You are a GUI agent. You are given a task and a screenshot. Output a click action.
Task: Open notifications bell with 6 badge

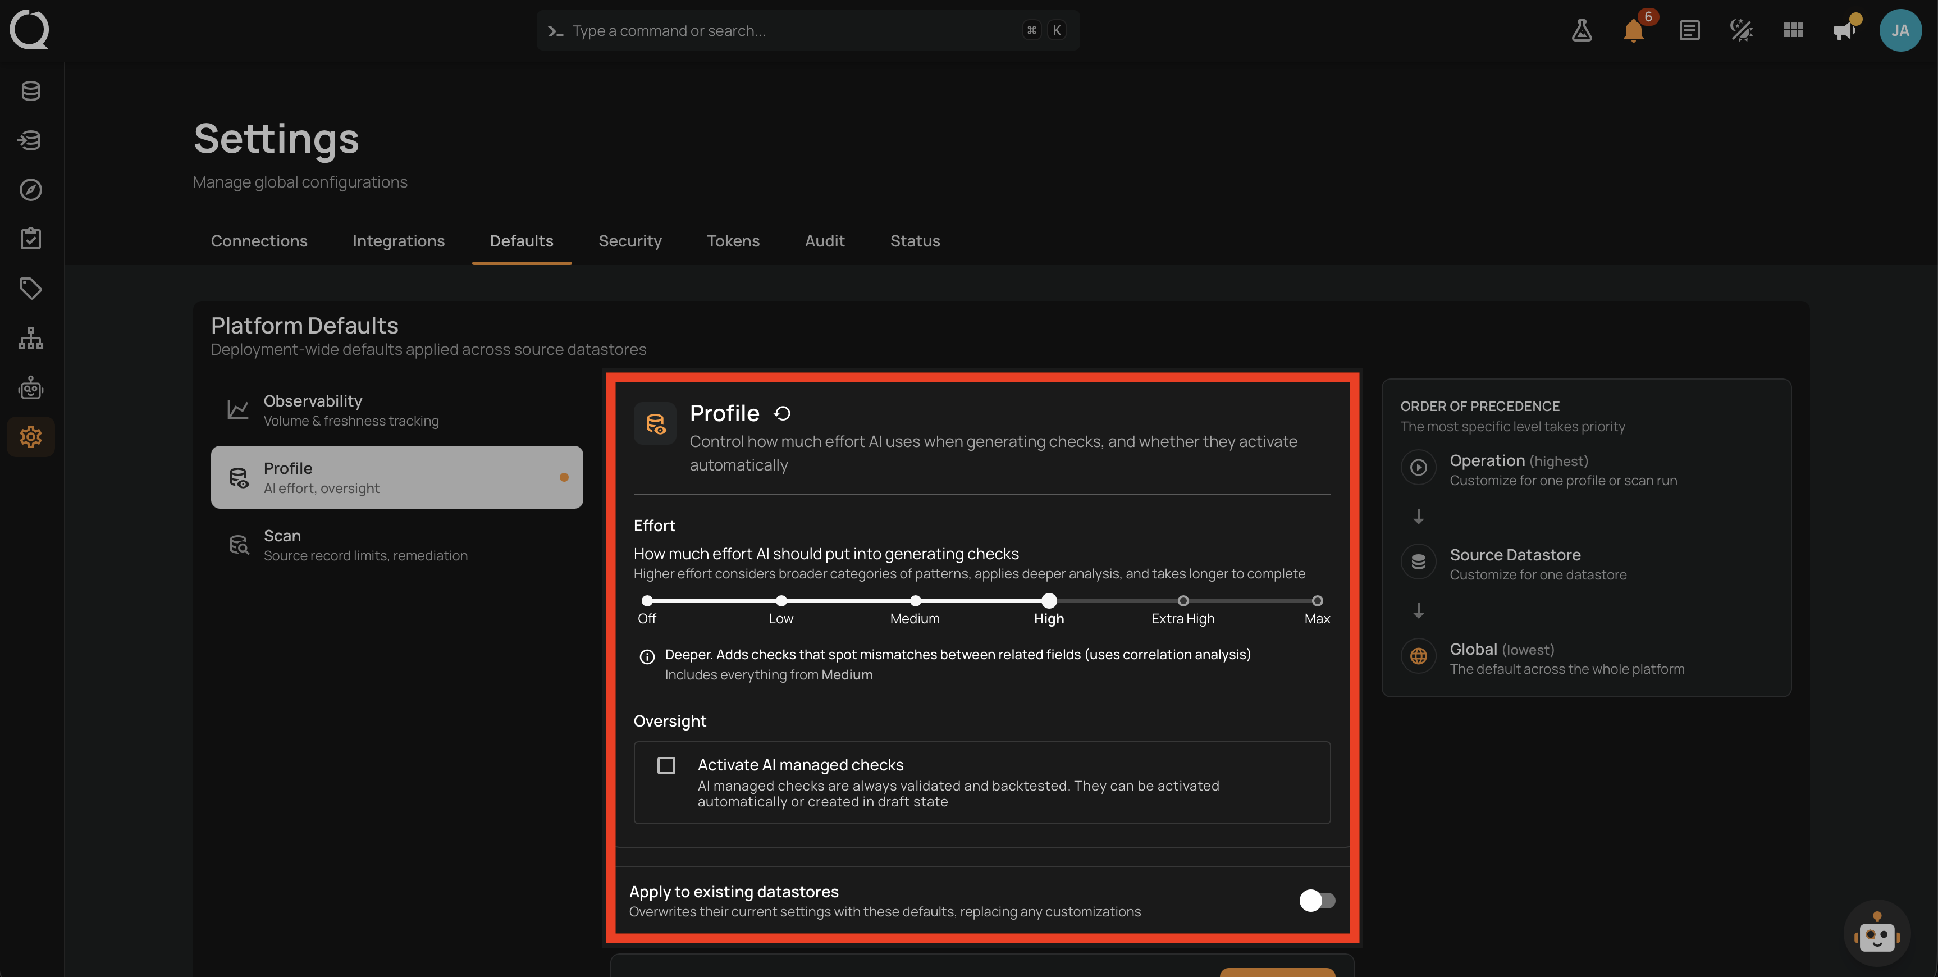coord(1633,30)
